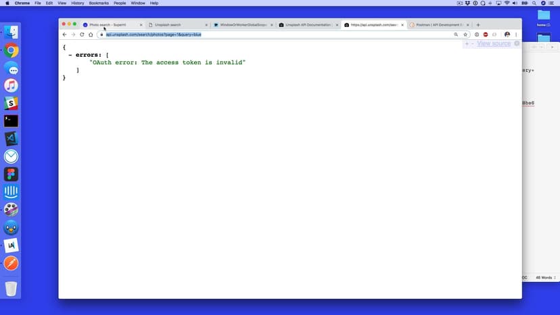Launch Terminal from the dock

[11, 121]
